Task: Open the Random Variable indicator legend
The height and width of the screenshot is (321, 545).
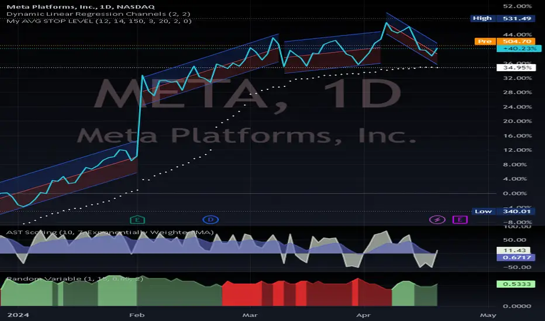Action: 75,278
